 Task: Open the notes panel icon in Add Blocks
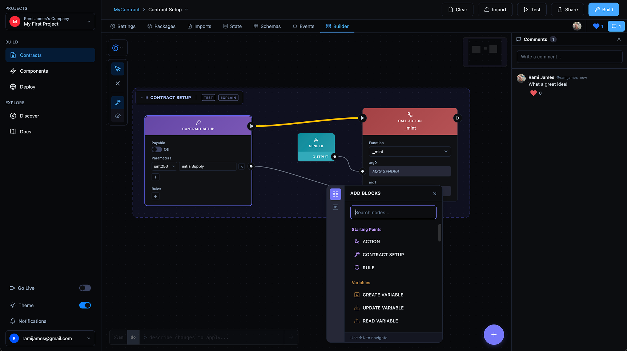335,207
